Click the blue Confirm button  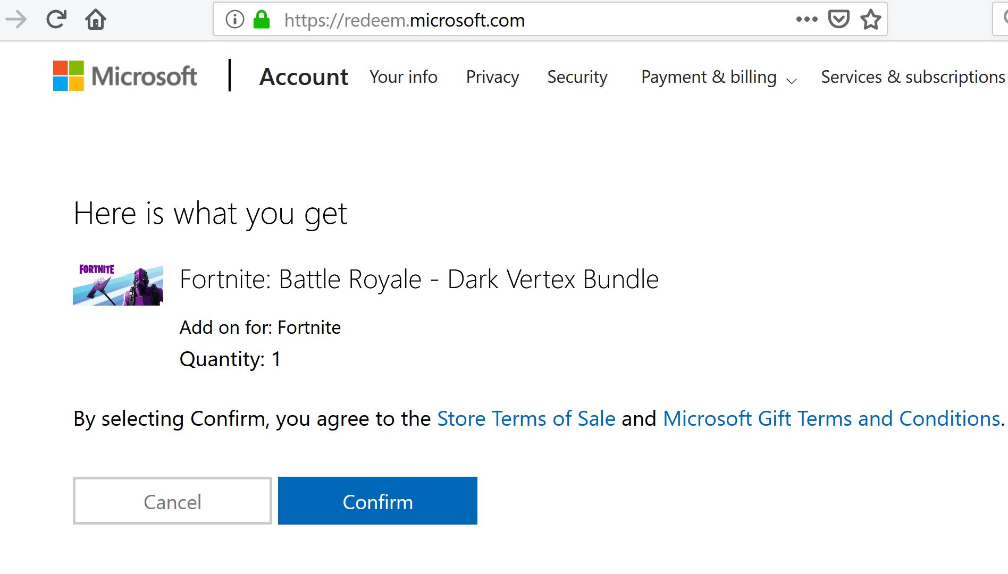pos(377,501)
